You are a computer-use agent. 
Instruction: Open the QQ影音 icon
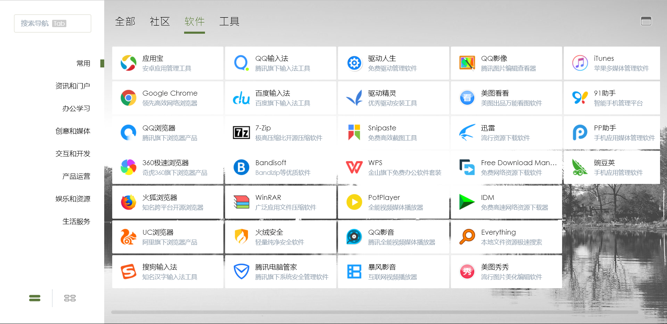(354, 237)
